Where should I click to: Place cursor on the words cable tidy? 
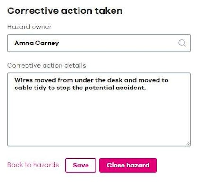tap(30, 88)
